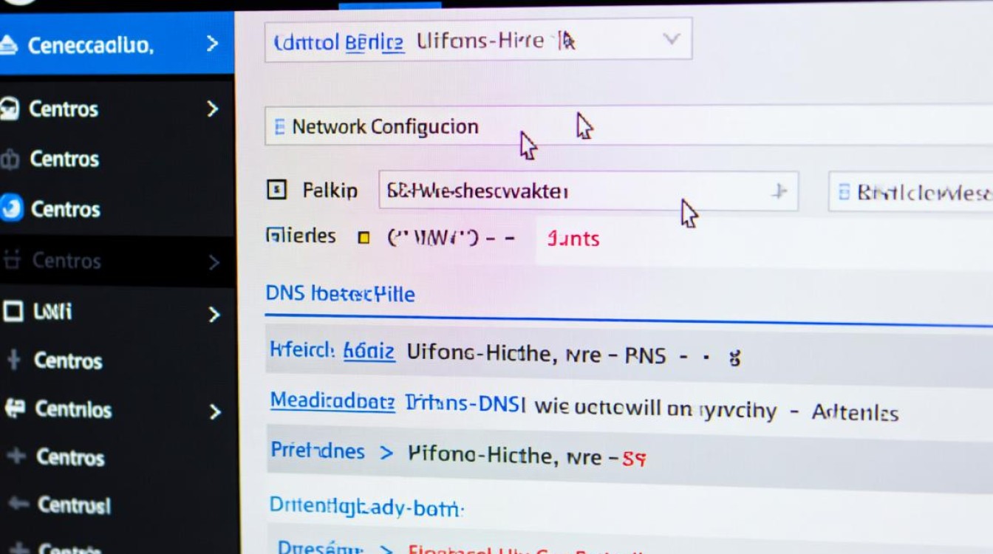Click the plus icon inside the Palkip field
The height and width of the screenshot is (554, 993).
click(x=778, y=192)
